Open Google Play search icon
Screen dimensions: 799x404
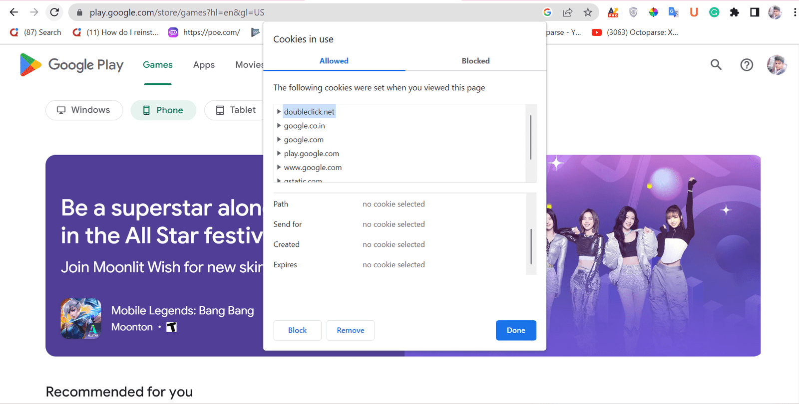coord(716,64)
